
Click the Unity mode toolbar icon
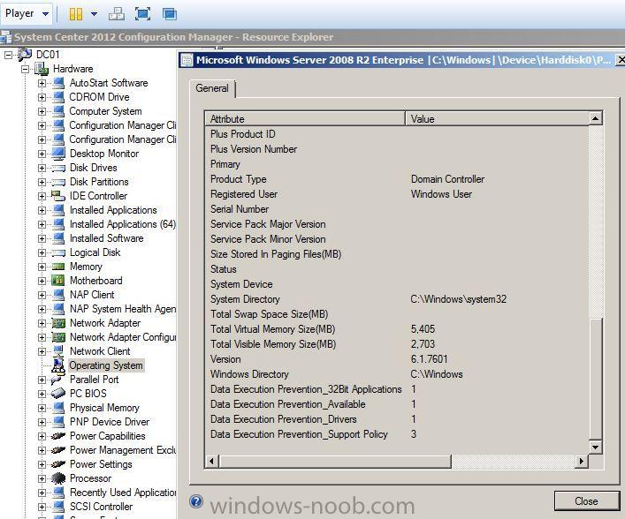pyautogui.click(x=170, y=14)
